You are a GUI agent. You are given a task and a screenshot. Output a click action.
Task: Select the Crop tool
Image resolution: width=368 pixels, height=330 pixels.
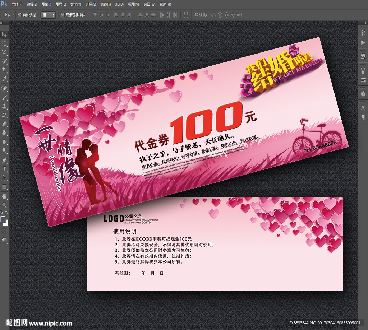pyautogui.click(x=4, y=70)
